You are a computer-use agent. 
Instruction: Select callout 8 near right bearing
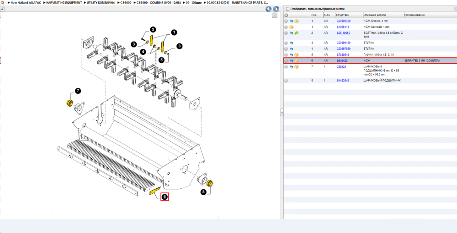pyautogui.click(x=203, y=192)
